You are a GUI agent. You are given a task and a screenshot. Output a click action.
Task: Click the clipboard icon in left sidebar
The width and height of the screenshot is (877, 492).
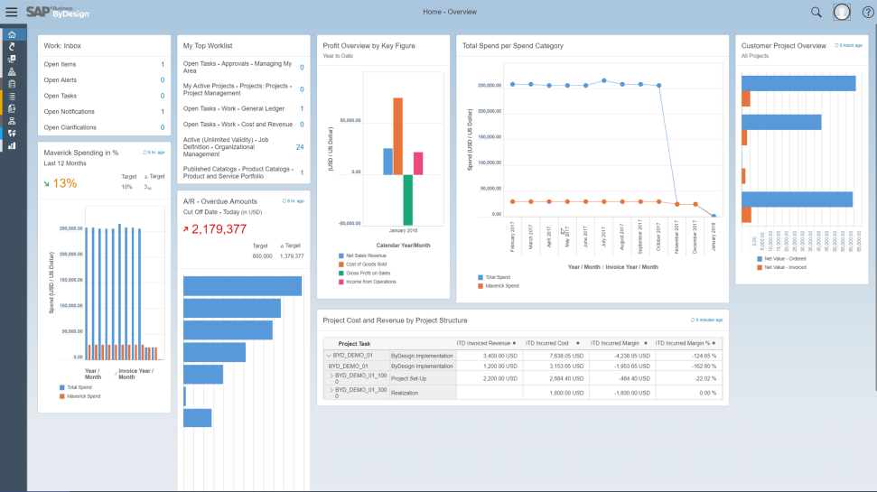12,83
